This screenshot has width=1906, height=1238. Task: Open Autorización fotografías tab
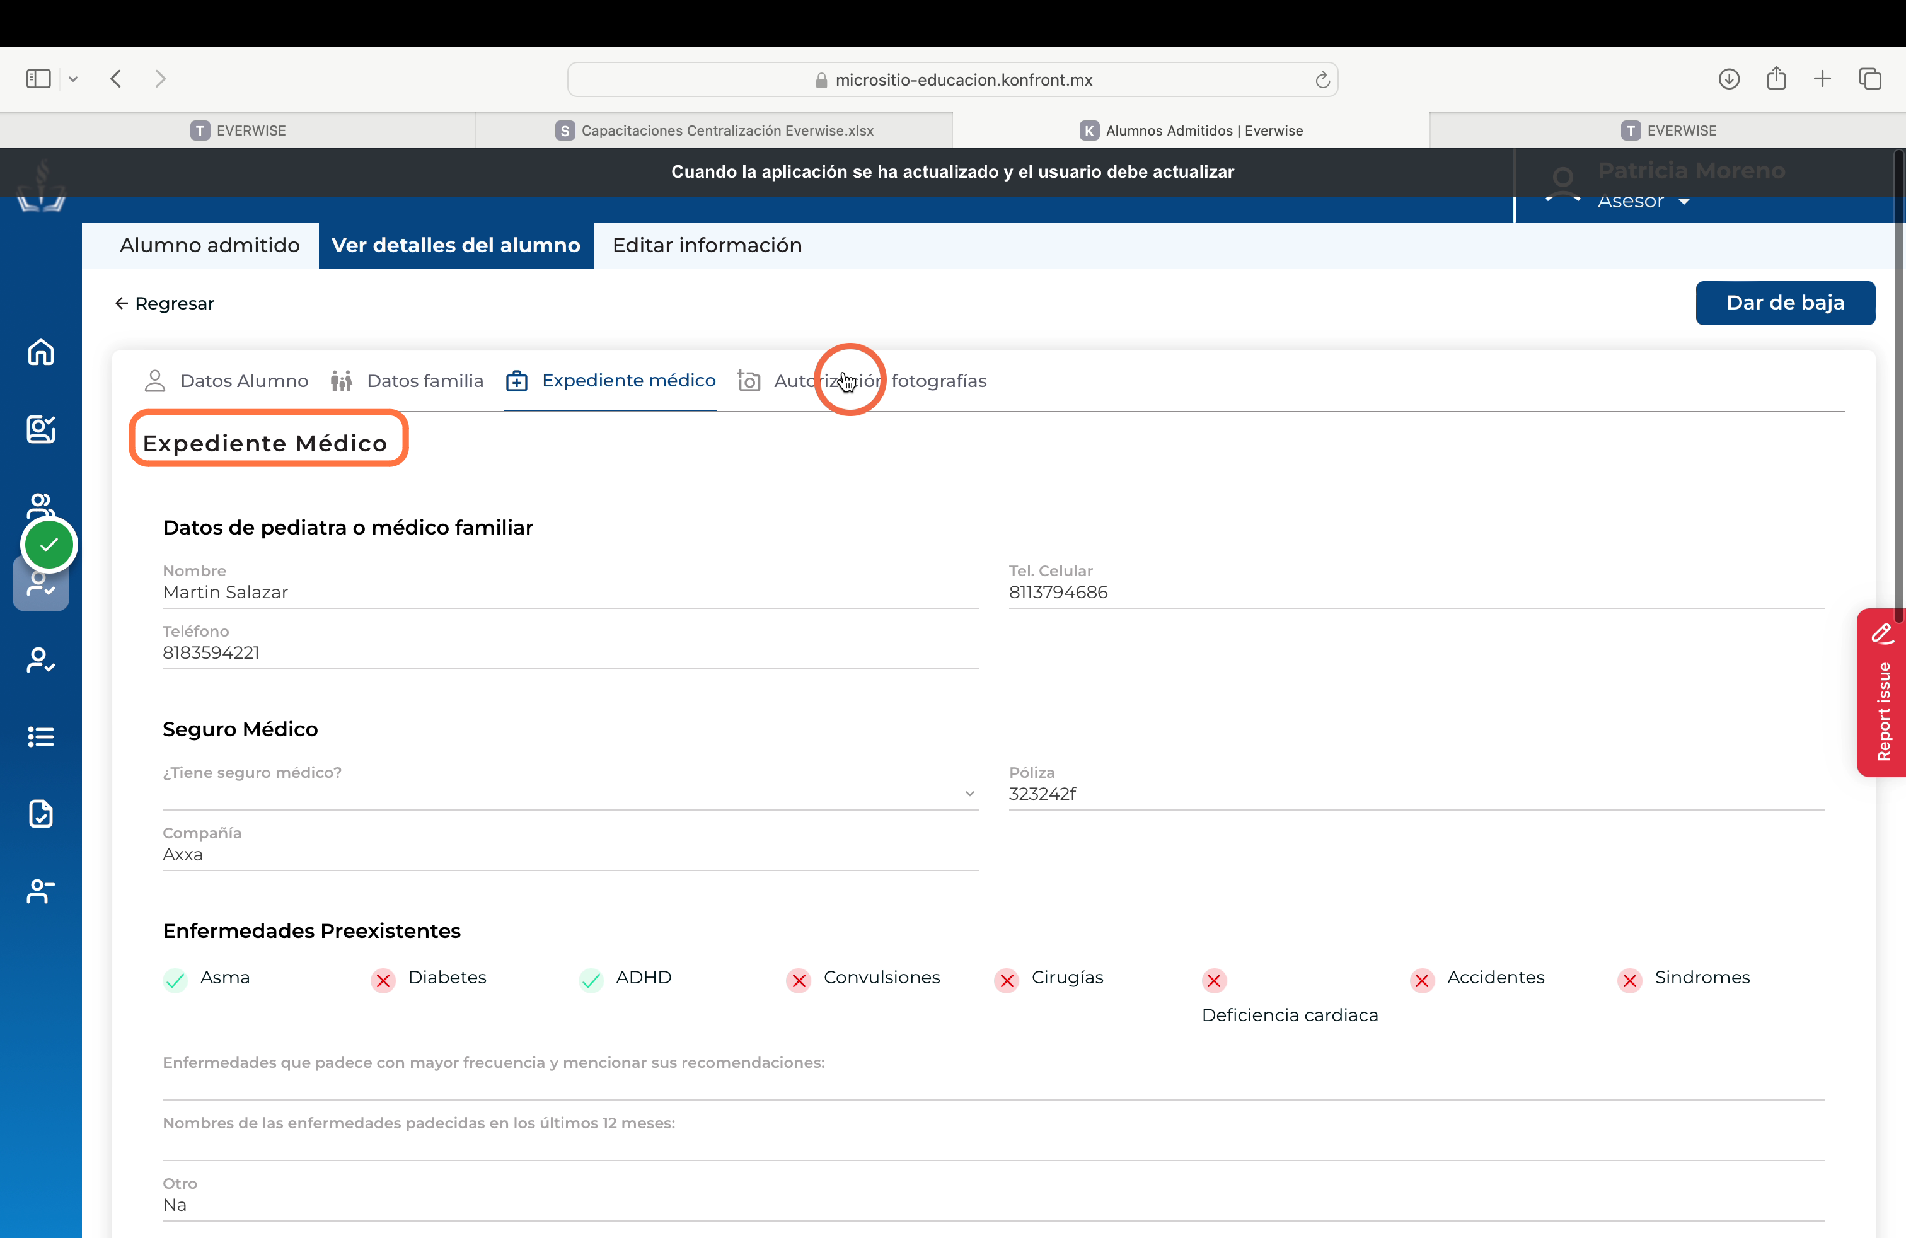tap(862, 380)
